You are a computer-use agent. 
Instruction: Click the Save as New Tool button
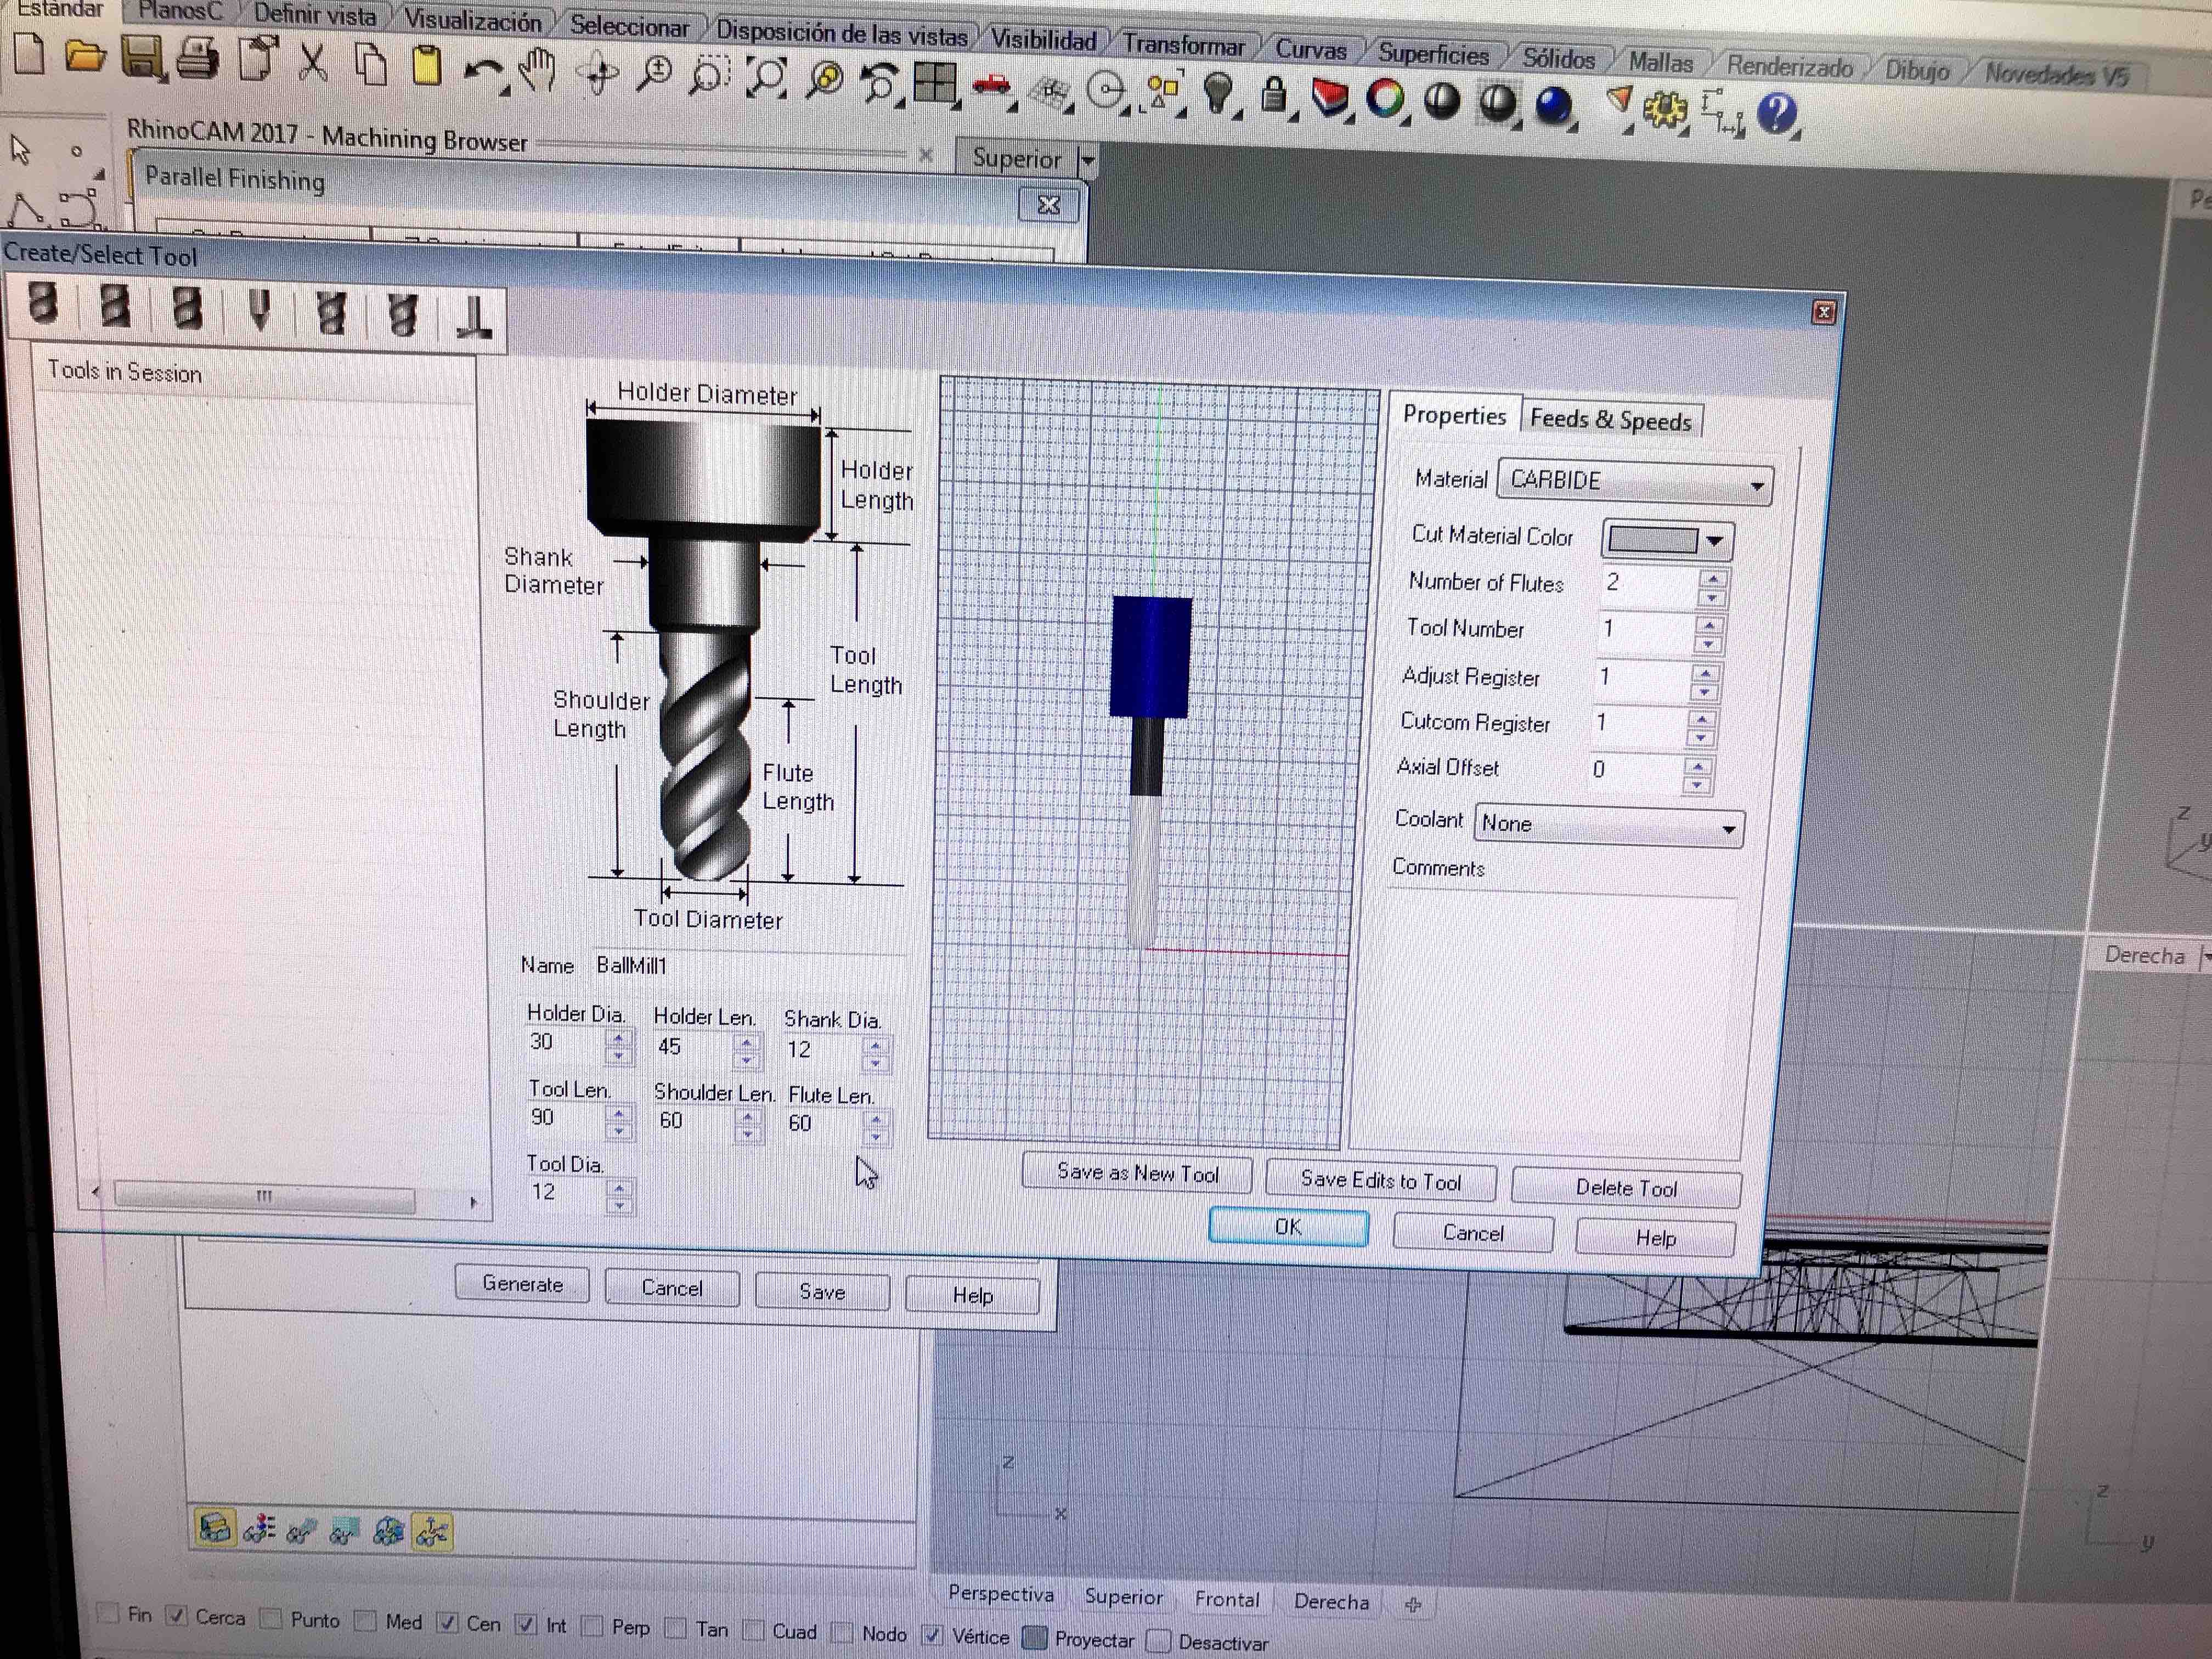coord(1137,1173)
